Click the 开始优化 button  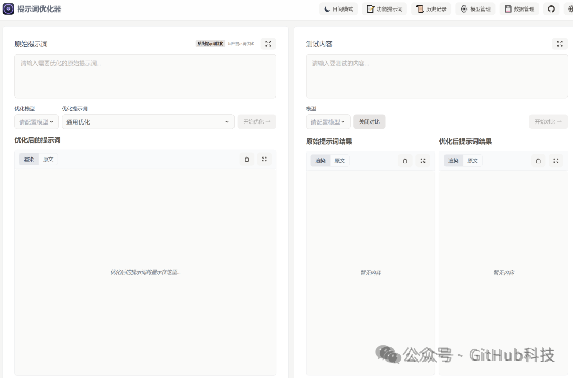(257, 121)
